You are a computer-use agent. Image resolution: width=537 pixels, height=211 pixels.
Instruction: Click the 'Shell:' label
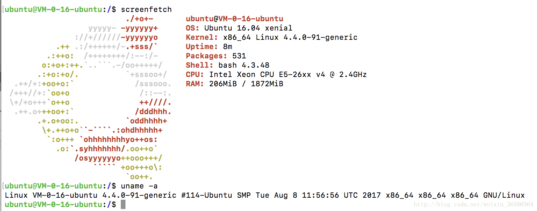click(199, 65)
